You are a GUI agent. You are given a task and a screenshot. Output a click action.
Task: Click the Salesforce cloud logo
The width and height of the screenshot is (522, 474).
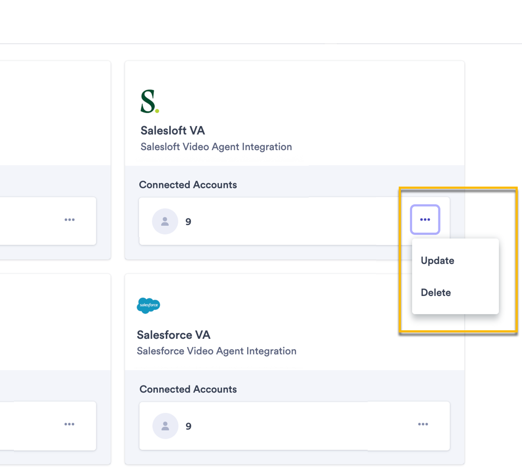click(x=148, y=306)
